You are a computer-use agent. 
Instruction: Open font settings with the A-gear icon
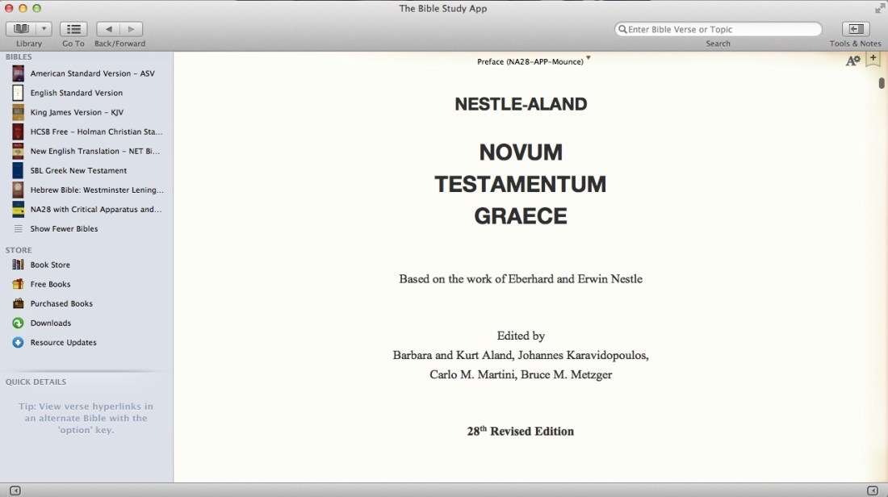pos(852,60)
